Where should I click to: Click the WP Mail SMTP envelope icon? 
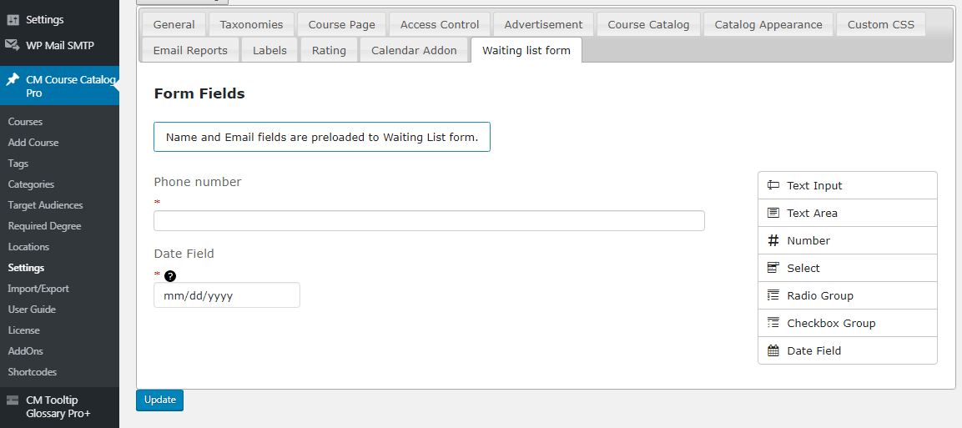[x=13, y=45]
